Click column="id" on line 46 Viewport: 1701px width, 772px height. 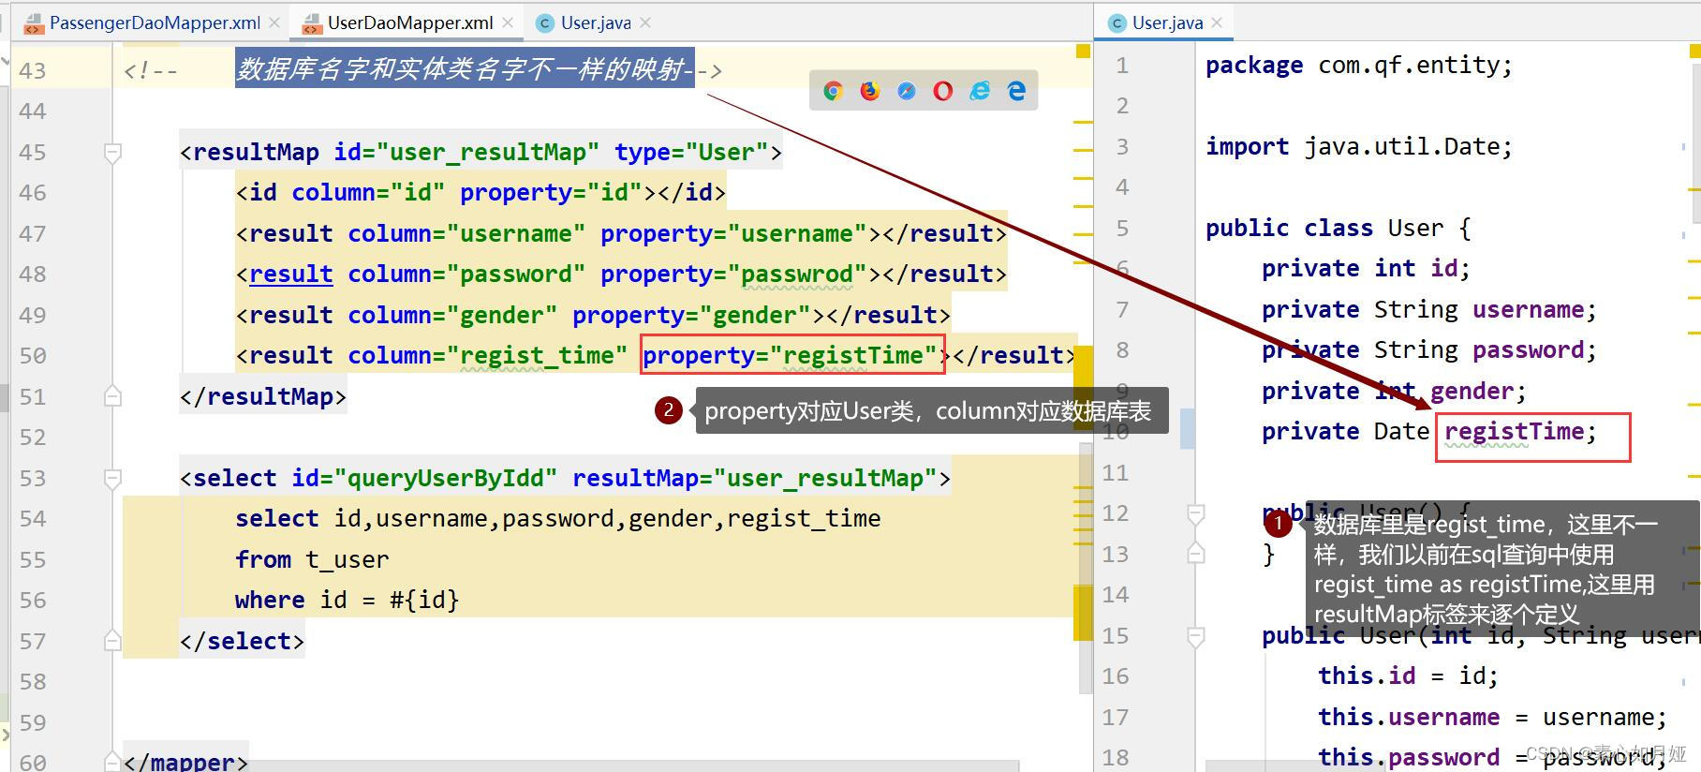[368, 193]
